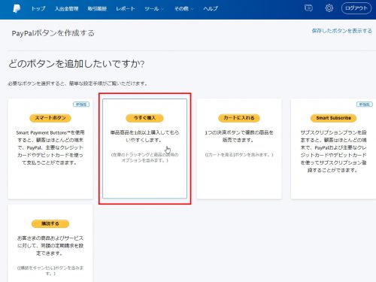Click the Smart Payment Buttons card description

click(50, 147)
